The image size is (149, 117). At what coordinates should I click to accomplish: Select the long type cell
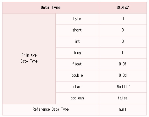(77, 53)
